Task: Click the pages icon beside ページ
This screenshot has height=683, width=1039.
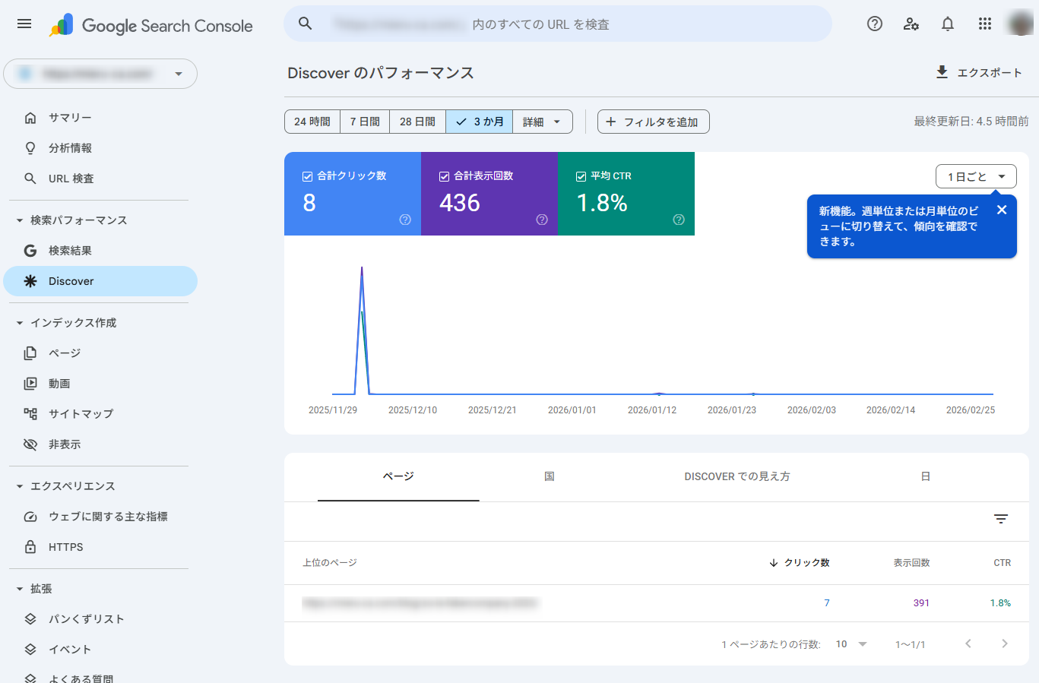Action: (30, 353)
